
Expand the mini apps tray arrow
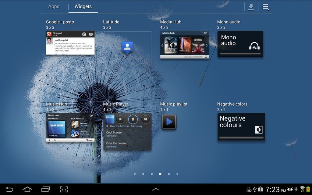tap(156, 189)
